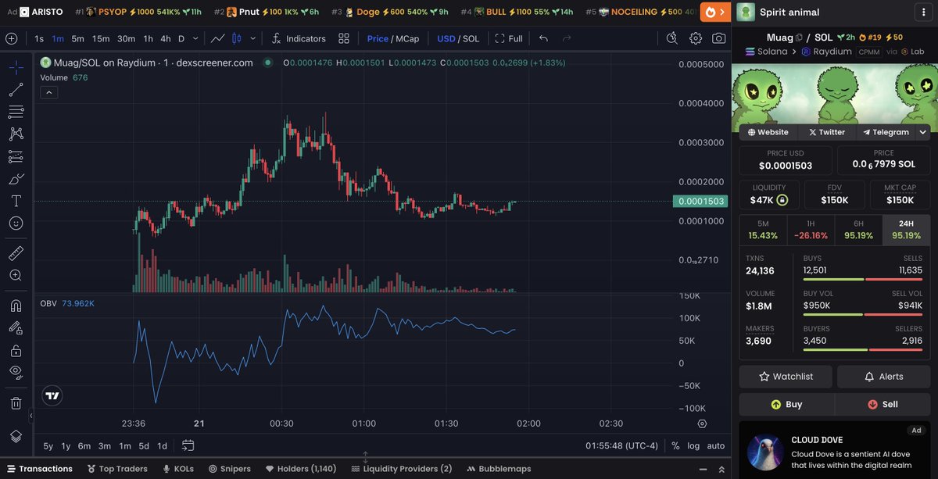
Task: Remove drawings with the trash icon
Action: pos(16,403)
